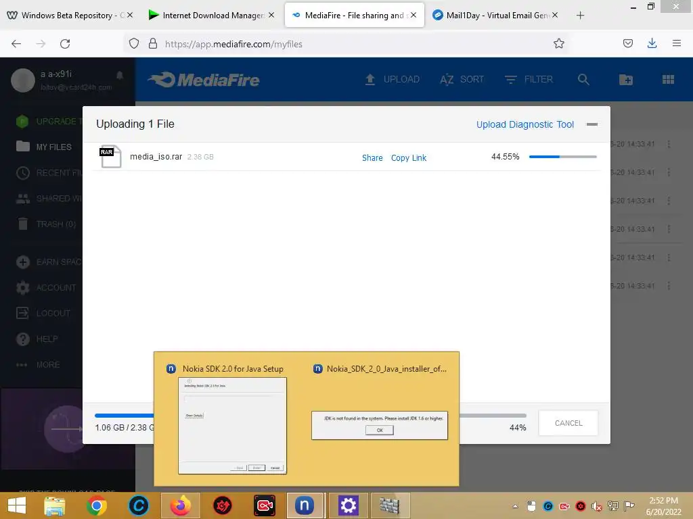Click the media_iso.rar progress bar
Image resolution: width=693 pixels, height=519 pixels.
point(562,157)
